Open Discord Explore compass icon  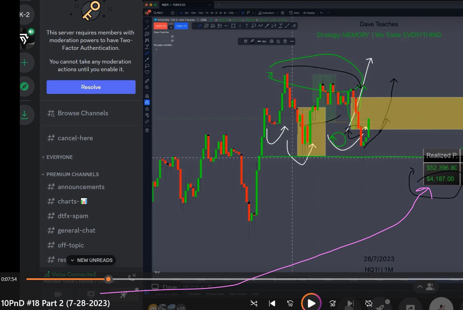coord(24,87)
